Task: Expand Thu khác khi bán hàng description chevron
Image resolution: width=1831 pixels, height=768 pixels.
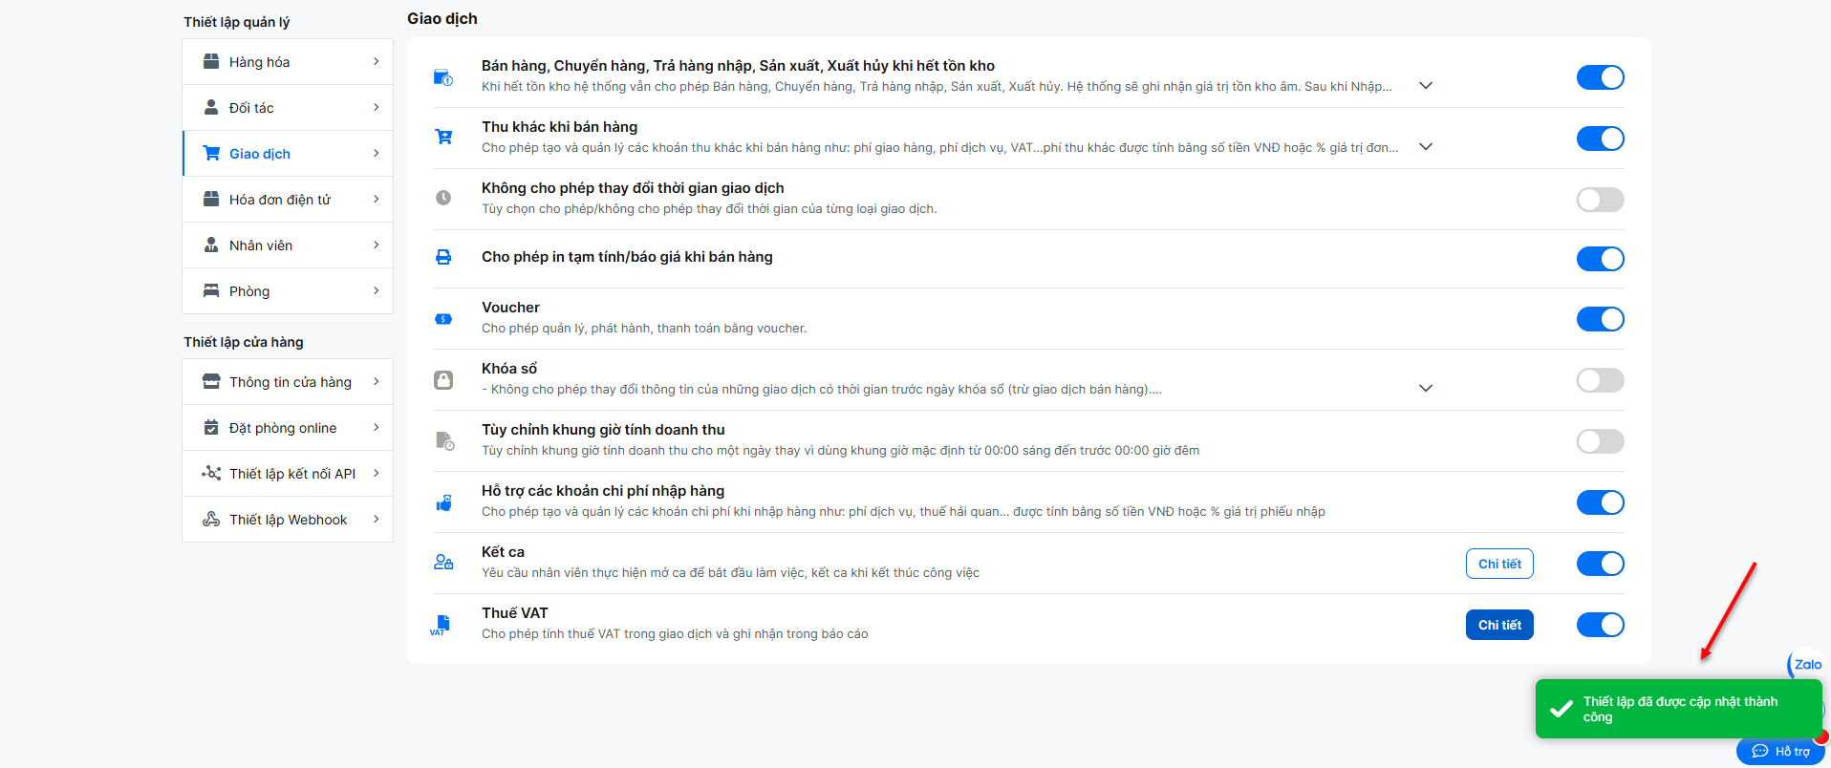Action: point(1426,147)
